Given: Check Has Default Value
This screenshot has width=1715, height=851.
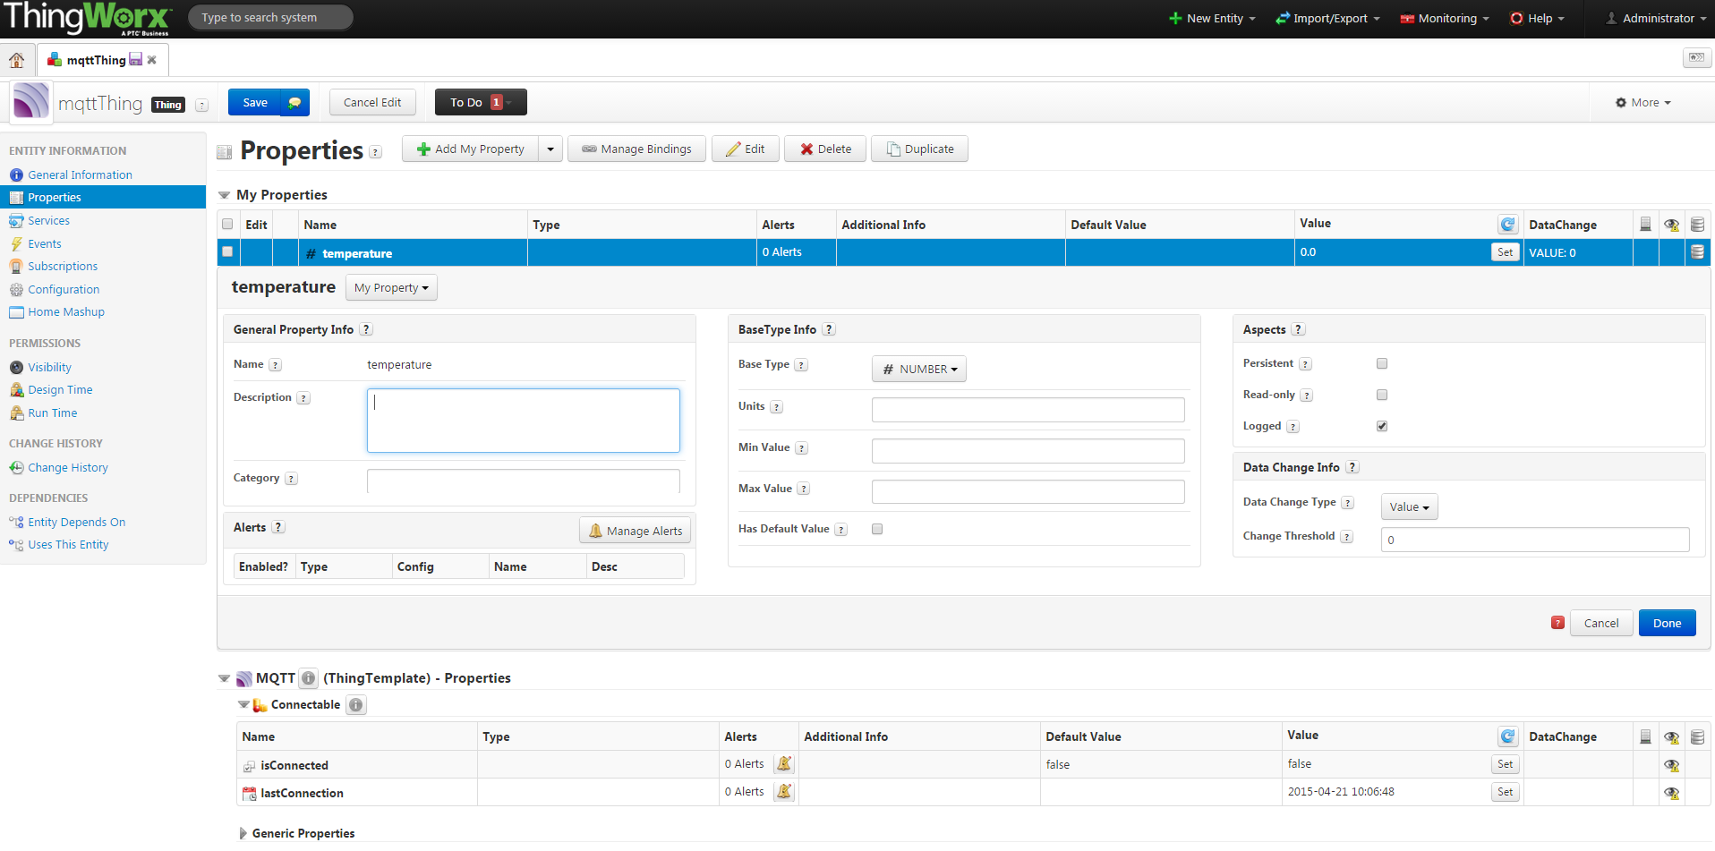Looking at the screenshot, I should coord(877,529).
